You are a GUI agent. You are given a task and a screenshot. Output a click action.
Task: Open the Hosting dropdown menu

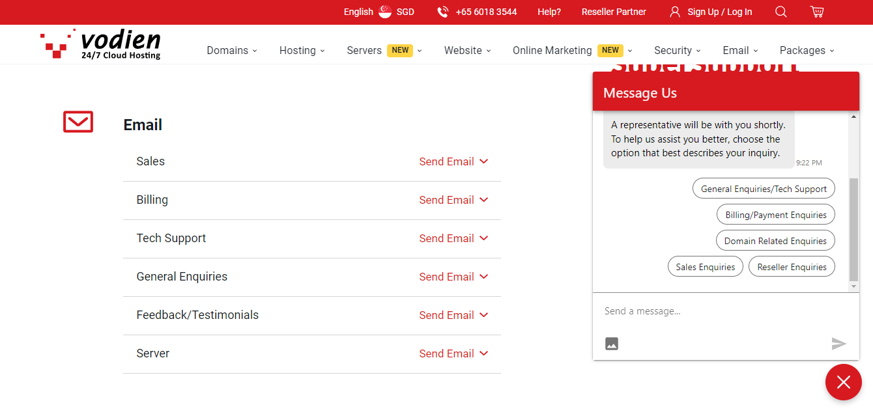pyautogui.click(x=302, y=50)
